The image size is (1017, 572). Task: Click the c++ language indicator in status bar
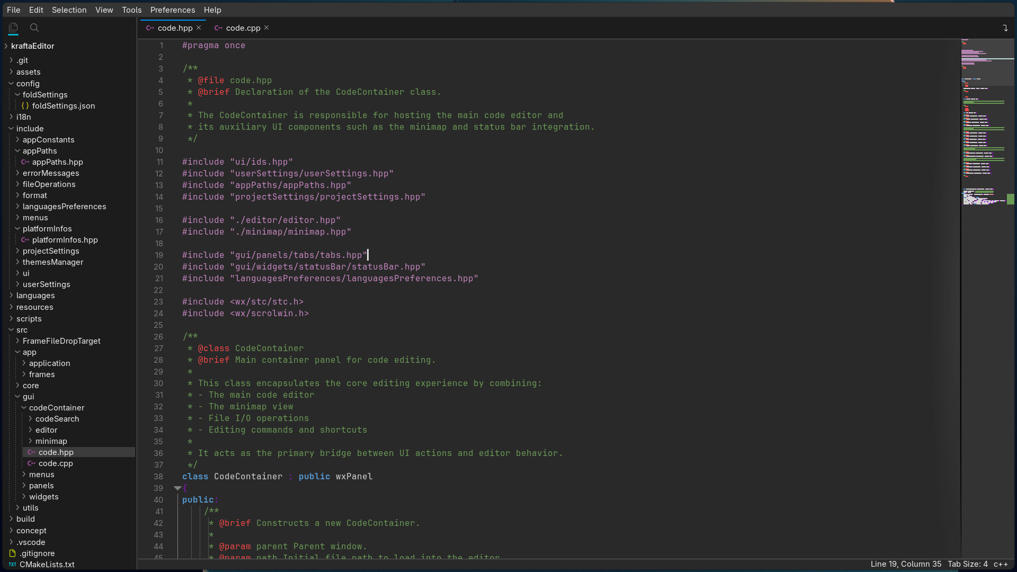[x=1000, y=564]
